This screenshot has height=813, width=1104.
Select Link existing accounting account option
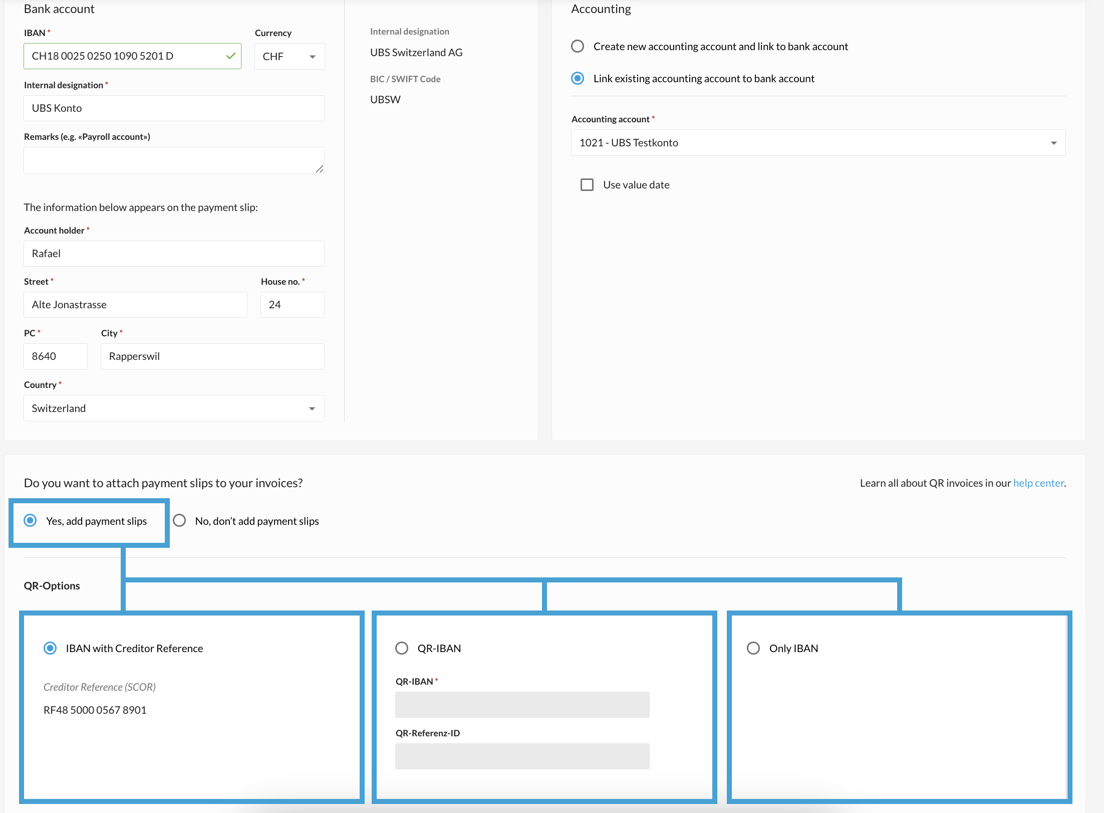click(578, 79)
